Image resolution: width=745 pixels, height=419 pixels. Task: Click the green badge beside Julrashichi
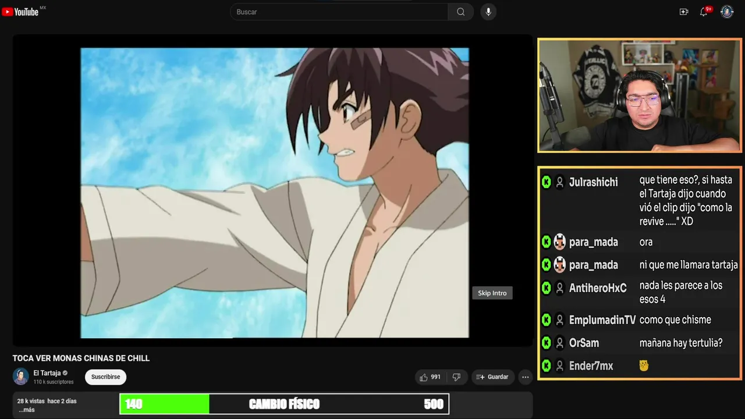tap(546, 182)
